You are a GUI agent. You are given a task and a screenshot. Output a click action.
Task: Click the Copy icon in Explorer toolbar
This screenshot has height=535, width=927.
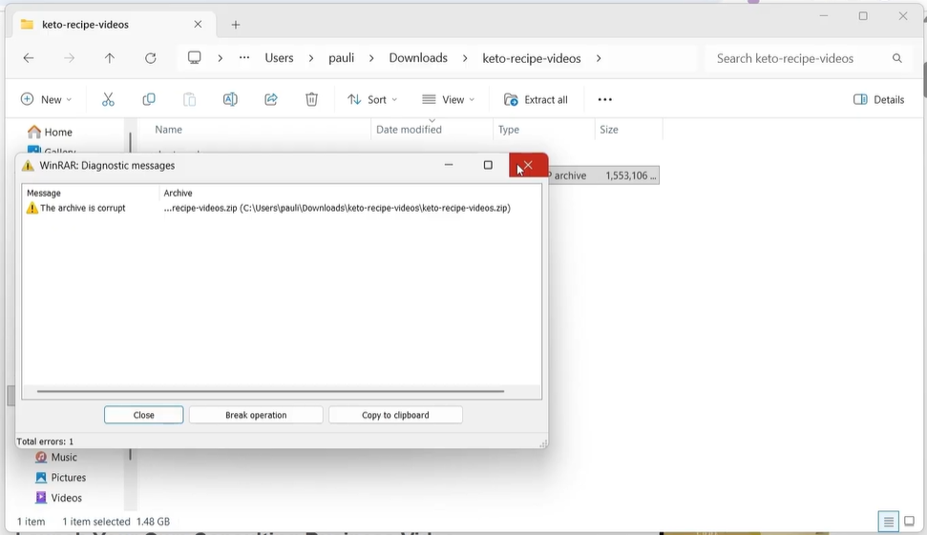pos(148,99)
